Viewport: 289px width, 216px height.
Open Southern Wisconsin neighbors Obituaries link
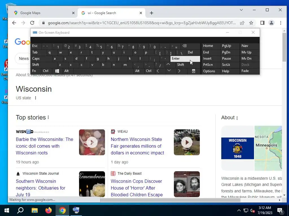(41, 188)
